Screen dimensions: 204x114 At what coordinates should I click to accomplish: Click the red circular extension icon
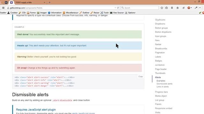click(x=189, y=8)
